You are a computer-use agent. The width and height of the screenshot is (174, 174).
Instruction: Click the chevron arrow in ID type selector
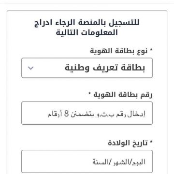tap(30, 68)
